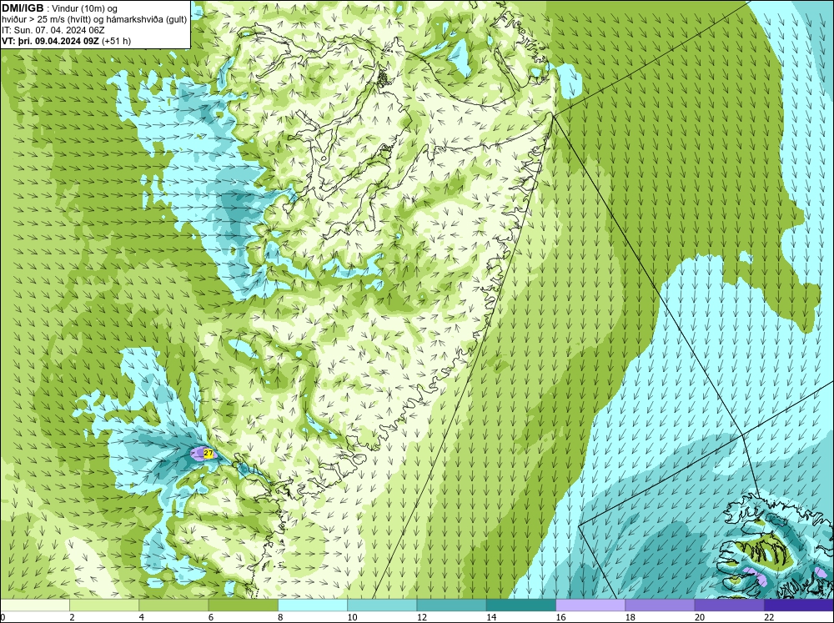Click the legend value 22 label
The image size is (834, 623).
point(769,617)
